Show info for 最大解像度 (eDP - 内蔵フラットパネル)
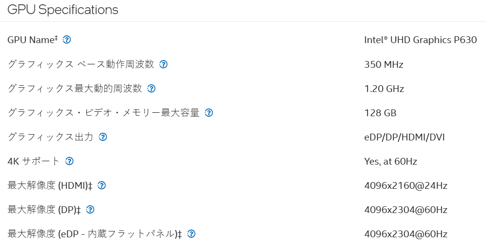The image size is (486, 245). click(x=192, y=234)
